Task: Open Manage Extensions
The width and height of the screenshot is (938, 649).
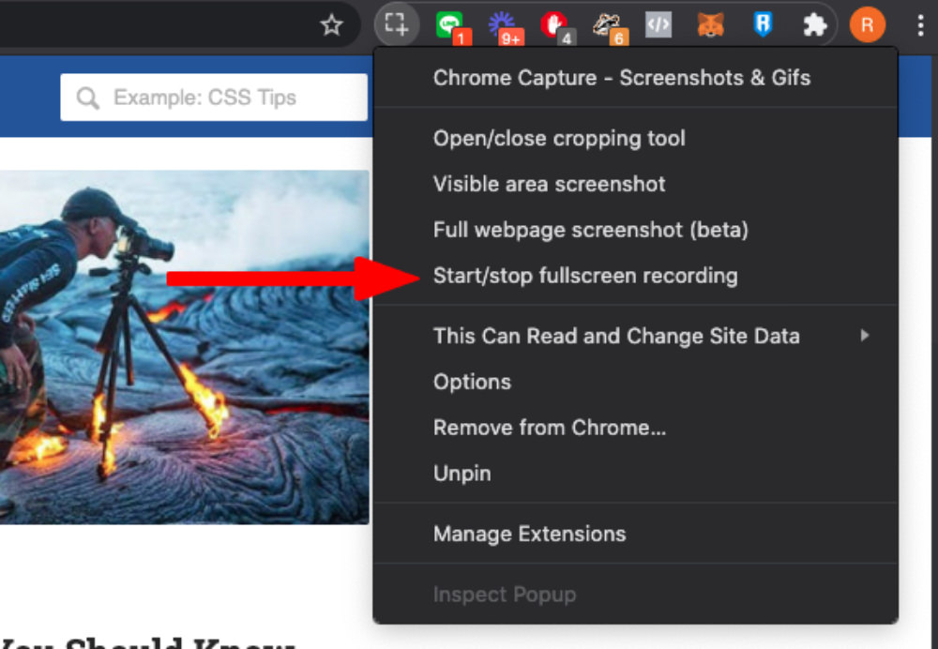Action: coord(529,534)
